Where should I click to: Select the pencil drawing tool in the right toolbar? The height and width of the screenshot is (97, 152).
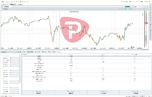(x=150, y=20)
